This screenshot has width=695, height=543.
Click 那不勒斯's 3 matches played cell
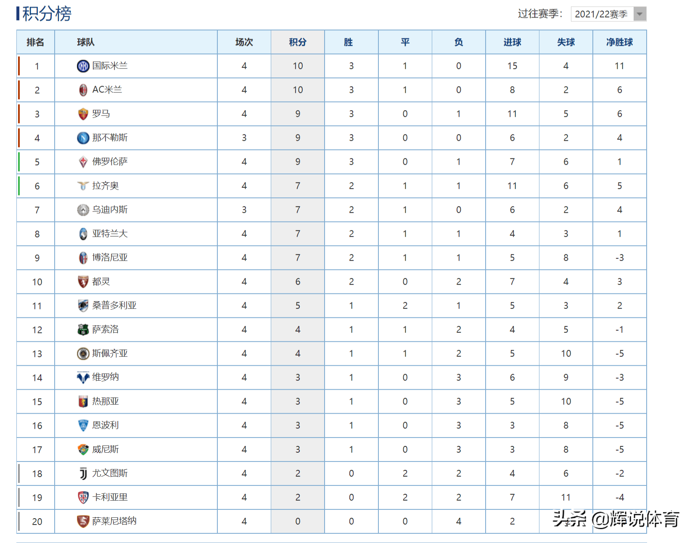point(244,138)
